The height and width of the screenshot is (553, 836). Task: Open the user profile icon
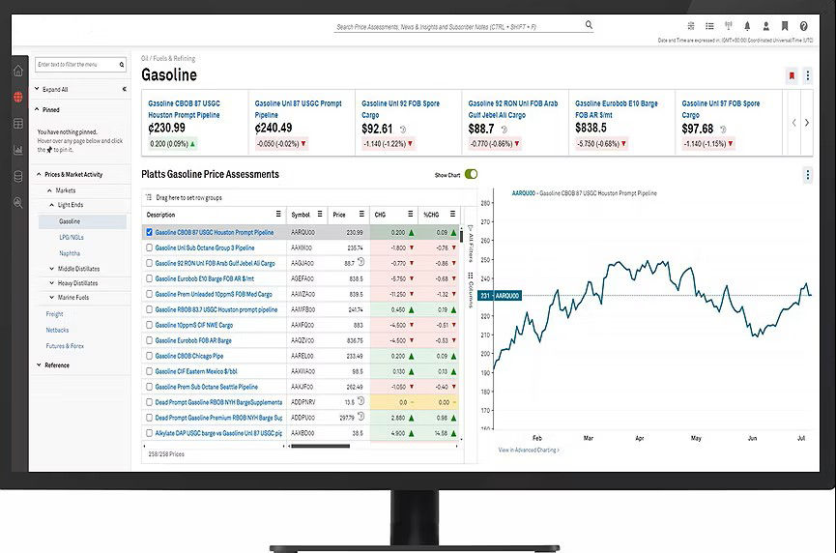pos(765,26)
